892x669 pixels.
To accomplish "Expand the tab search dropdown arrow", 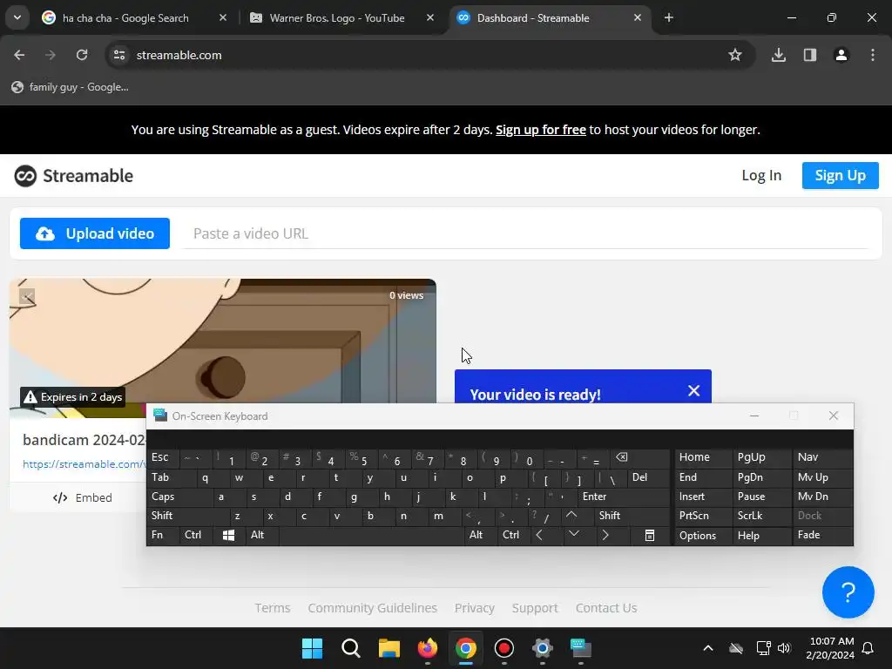I will 17,17.
